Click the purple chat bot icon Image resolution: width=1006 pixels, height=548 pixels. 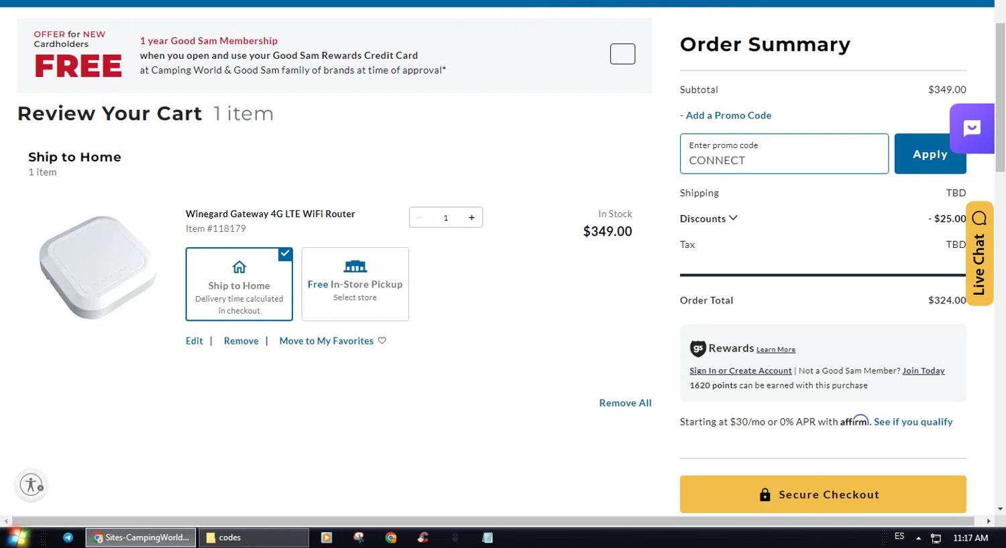tap(972, 129)
